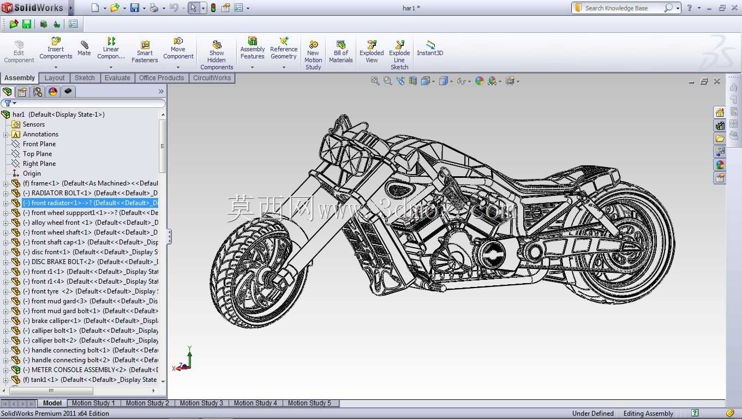Switch to ConfigurationManager tab icon
Screen dimensions: 742x419
pos(38,92)
